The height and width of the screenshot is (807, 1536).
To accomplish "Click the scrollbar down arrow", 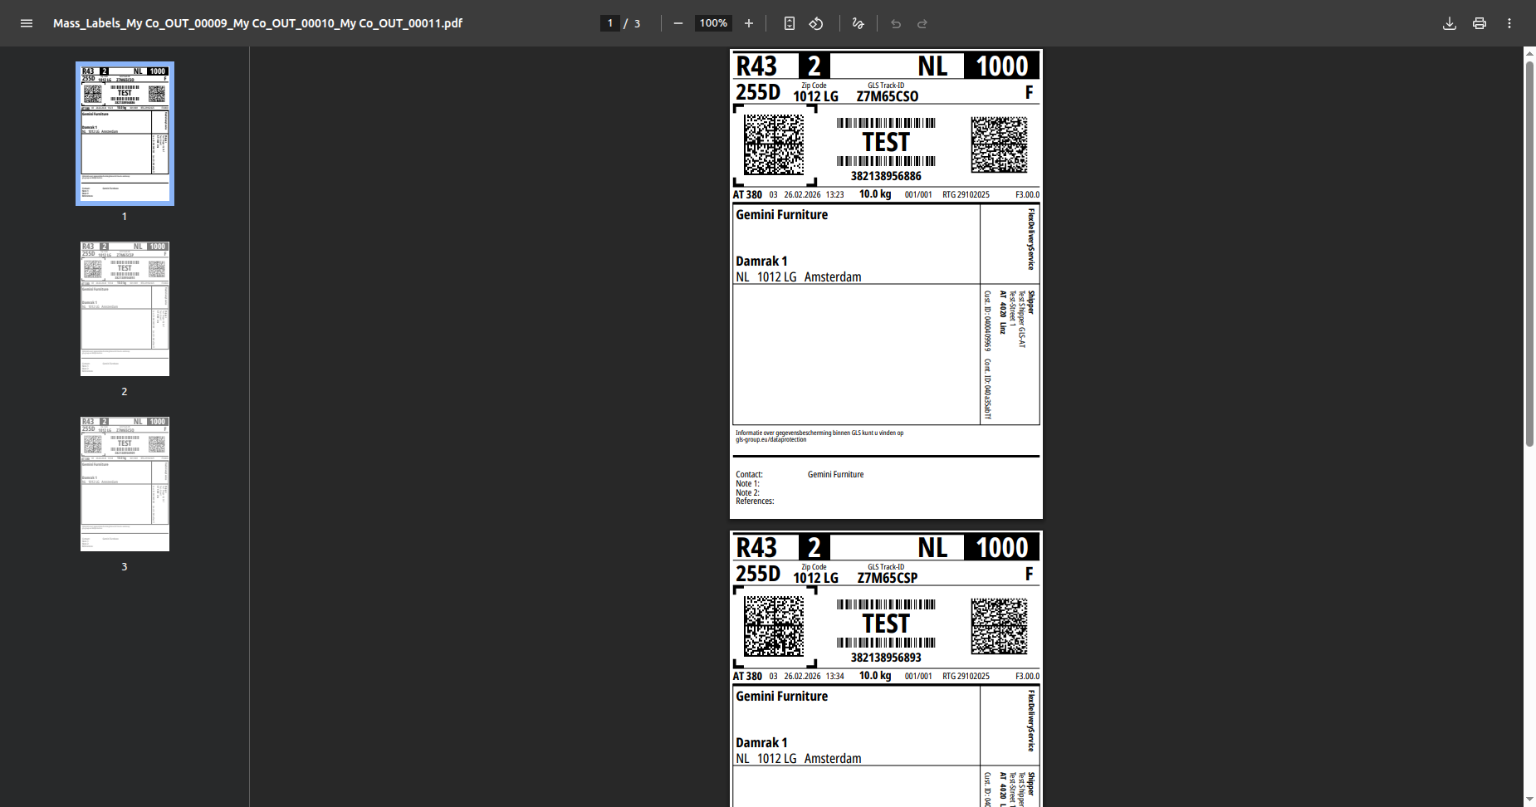I will (x=1529, y=800).
